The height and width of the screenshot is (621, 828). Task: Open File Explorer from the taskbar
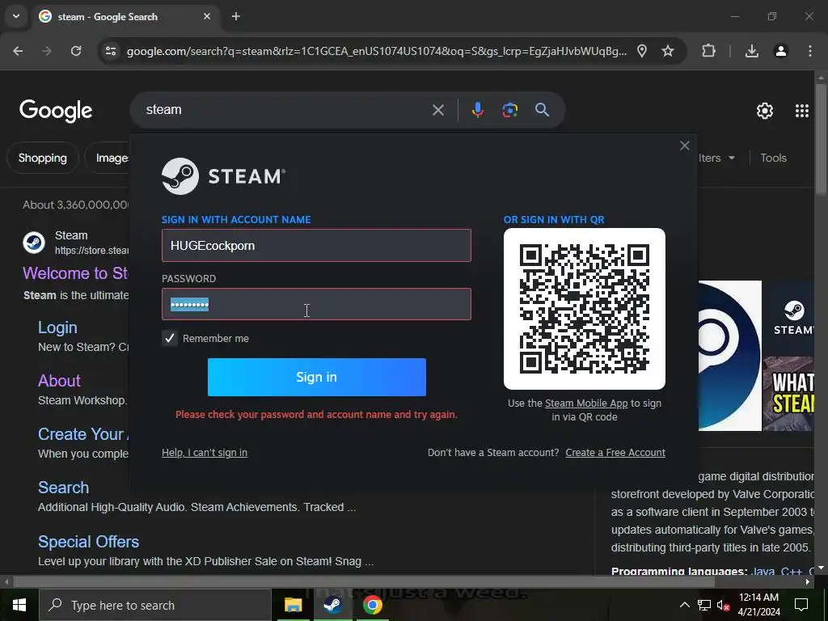293,605
